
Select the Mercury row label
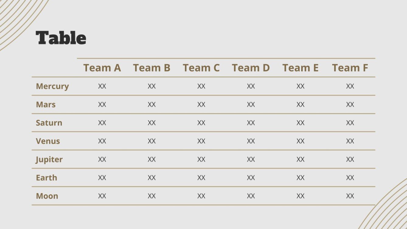click(x=52, y=86)
